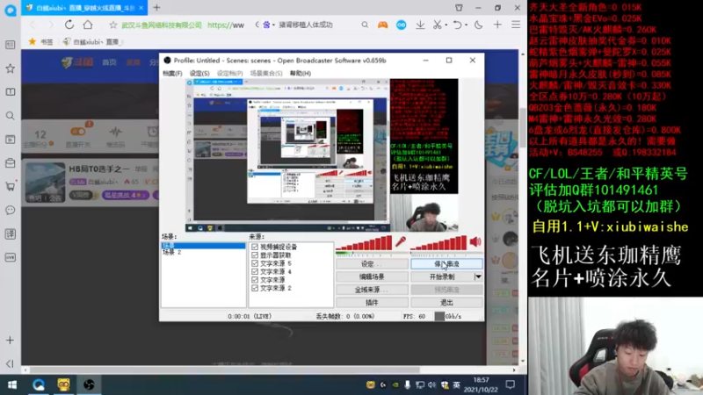Open the blue infinity extension icon

[x=402, y=25]
